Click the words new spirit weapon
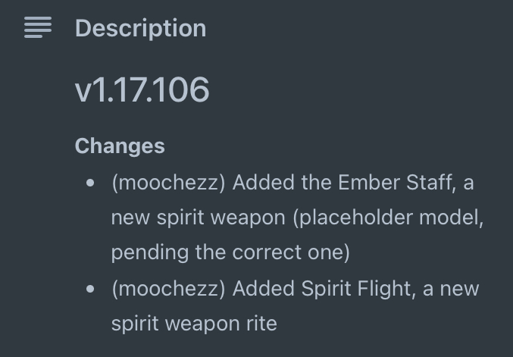This screenshot has width=513, height=357. (x=199, y=218)
